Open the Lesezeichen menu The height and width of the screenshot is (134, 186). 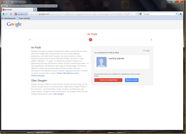click(39, 6)
